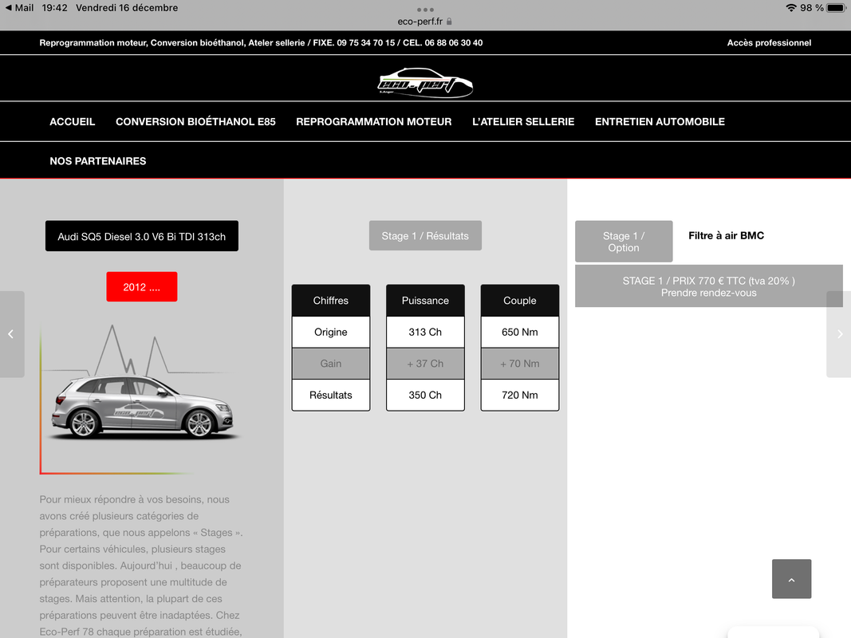
Task: Tap the padlock icon next to URL
Action: [x=449, y=22]
